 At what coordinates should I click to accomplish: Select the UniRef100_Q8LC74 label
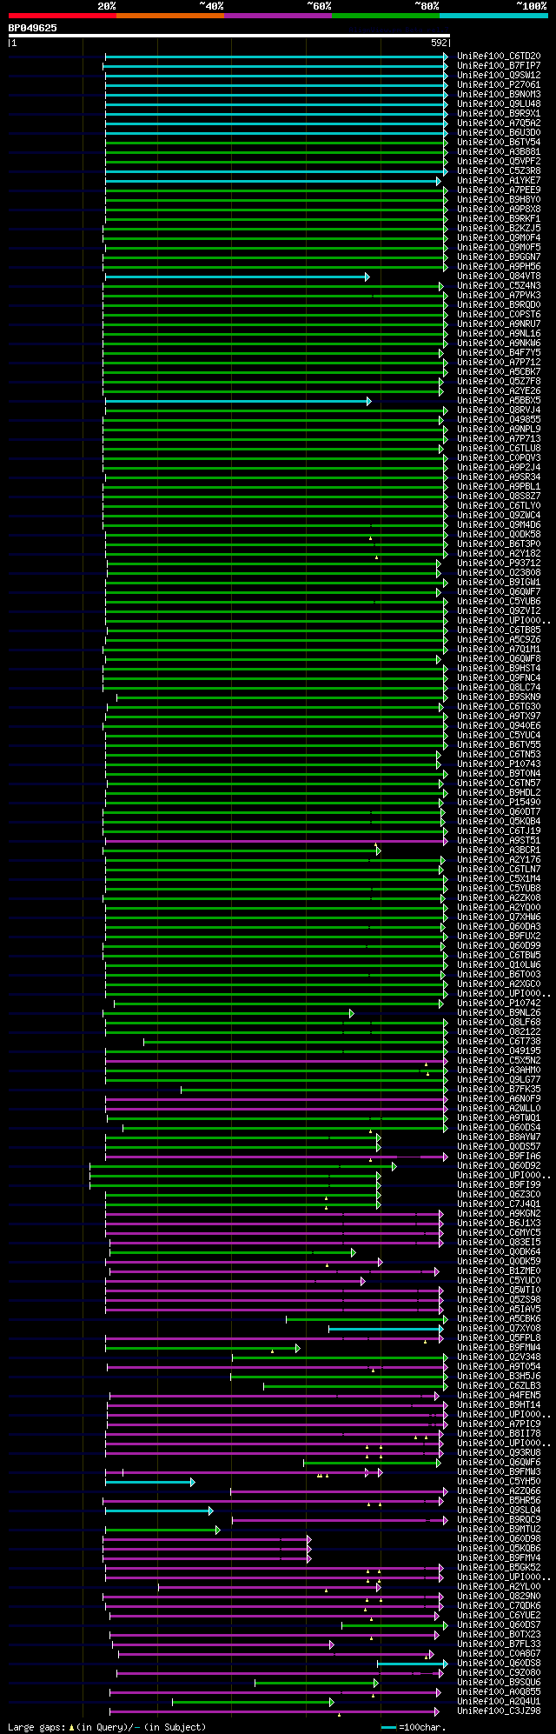click(x=499, y=688)
